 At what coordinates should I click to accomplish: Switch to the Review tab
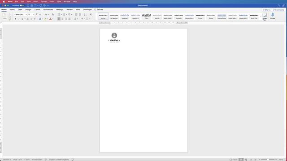pos(70,9)
